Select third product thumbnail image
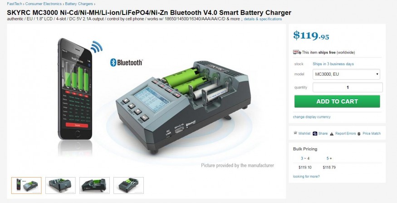The height and width of the screenshot is (203, 397). click(x=94, y=185)
